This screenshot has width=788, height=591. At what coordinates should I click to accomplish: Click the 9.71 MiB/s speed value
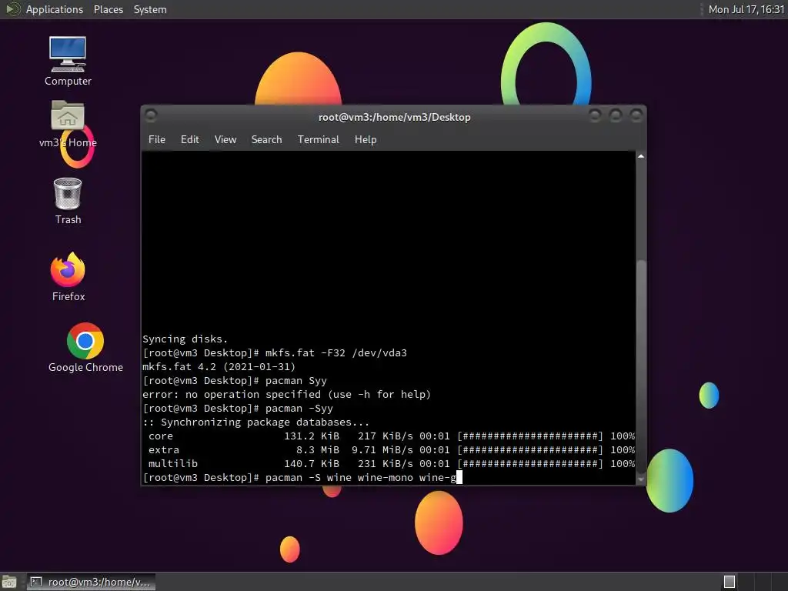pyautogui.click(x=382, y=449)
